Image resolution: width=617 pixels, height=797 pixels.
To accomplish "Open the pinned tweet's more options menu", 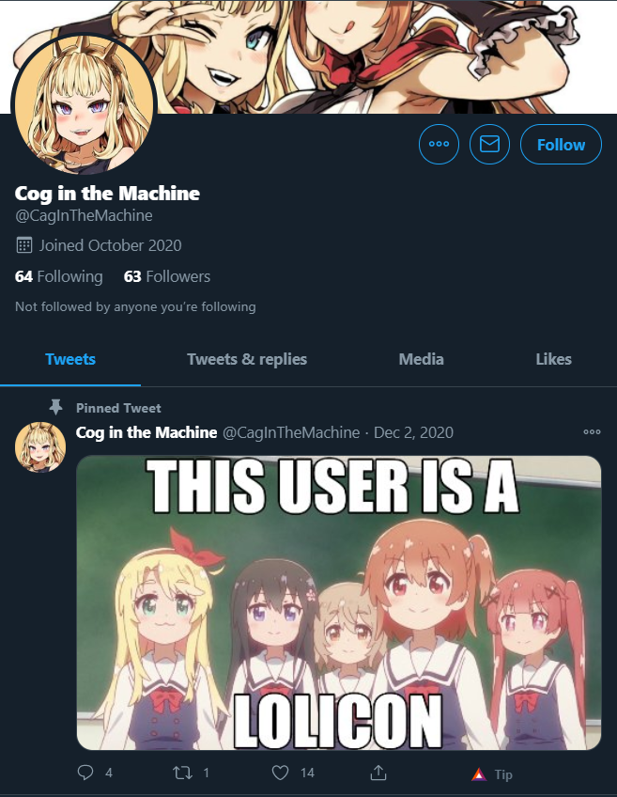I will tap(592, 432).
